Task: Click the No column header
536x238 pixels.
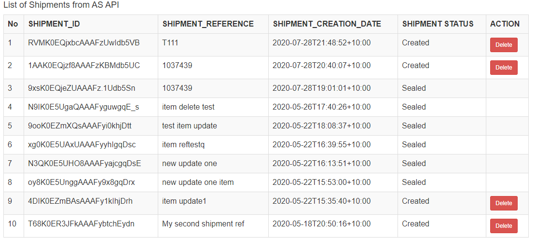Action: pyautogui.click(x=13, y=24)
